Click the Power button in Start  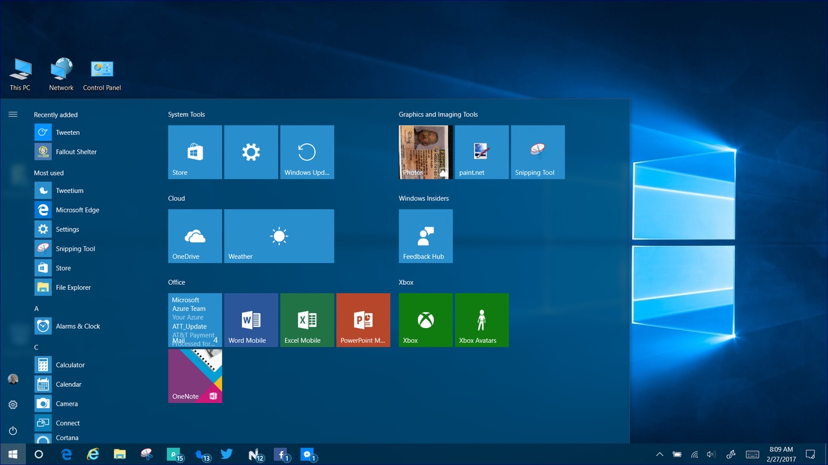click(13, 431)
